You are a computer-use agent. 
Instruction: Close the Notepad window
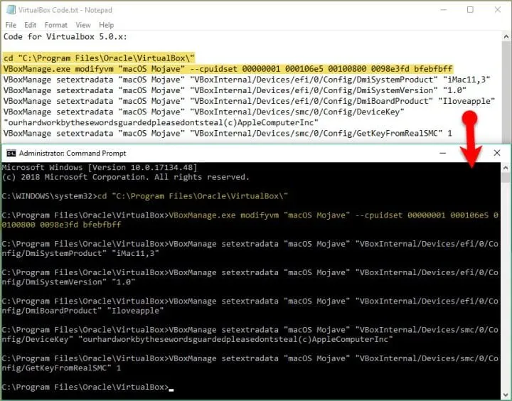click(497, 10)
